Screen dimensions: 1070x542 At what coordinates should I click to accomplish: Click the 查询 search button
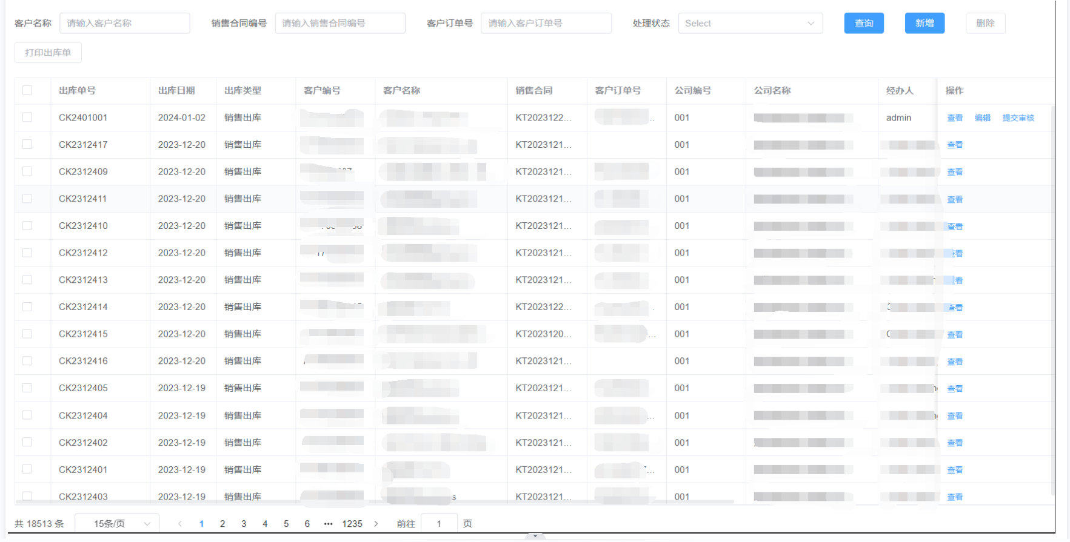pos(864,23)
